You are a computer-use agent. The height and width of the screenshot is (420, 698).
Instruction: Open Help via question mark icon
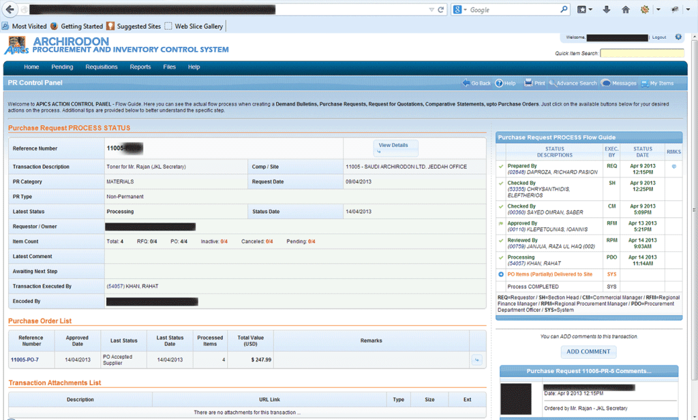click(499, 83)
